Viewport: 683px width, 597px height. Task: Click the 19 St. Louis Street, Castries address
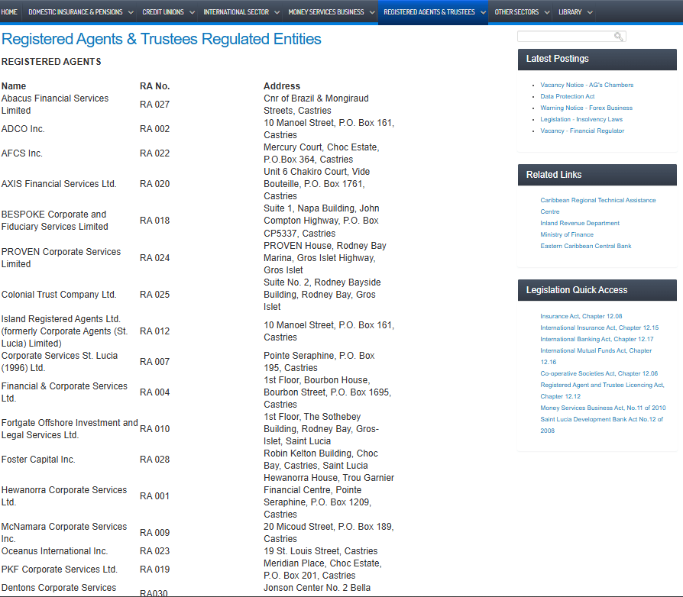(x=321, y=551)
